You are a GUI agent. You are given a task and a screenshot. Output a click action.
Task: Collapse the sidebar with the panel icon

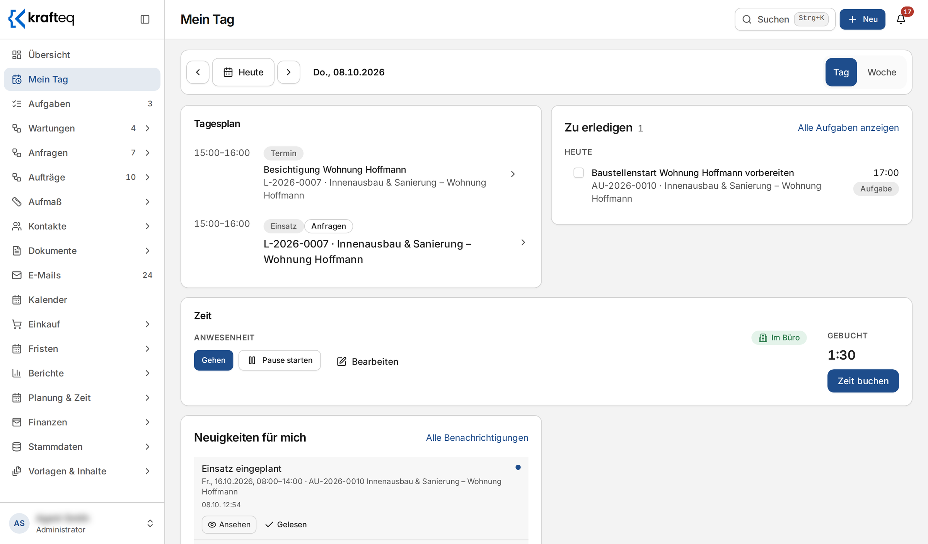coord(145,19)
